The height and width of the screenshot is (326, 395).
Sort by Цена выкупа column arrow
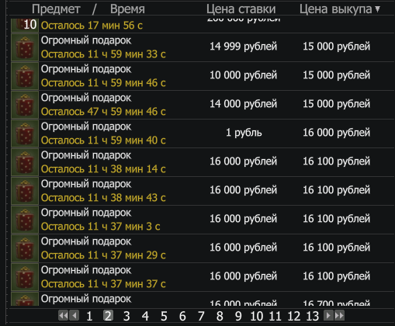(378, 9)
